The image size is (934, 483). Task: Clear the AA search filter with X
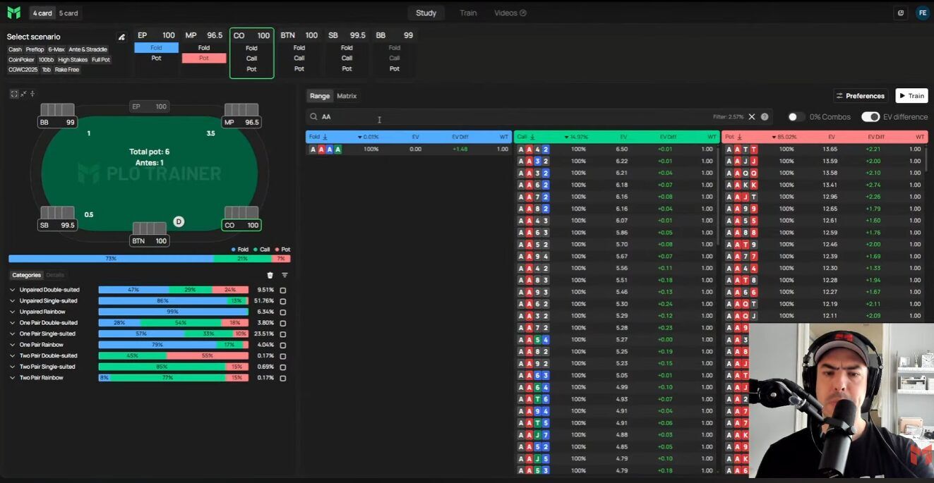752,117
